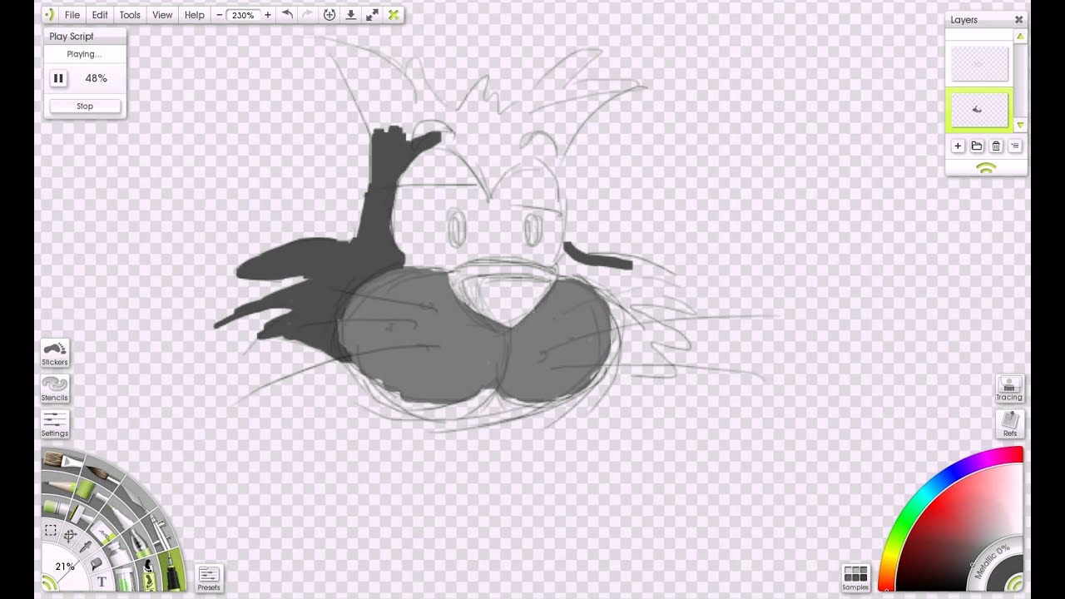1065x599 pixels.
Task: Click the Stop button in Play Script
Action: pos(85,106)
